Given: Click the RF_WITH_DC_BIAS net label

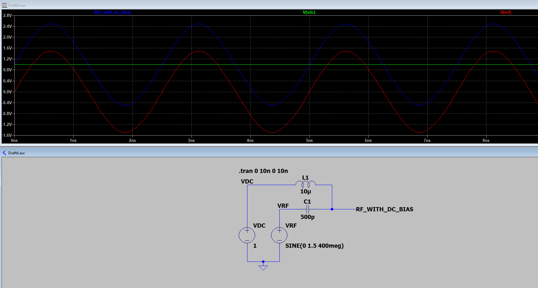Looking at the screenshot, I should [x=385, y=209].
